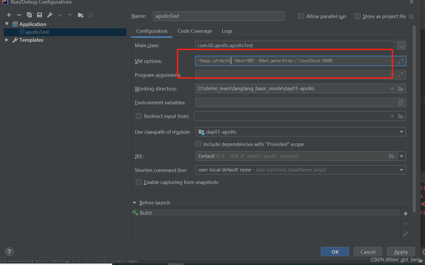Toggle Redirect input from checkbox
Image resolution: width=425 pixels, height=265 pixels.
click(x=139, y=116)
